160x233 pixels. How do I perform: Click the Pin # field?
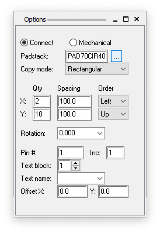tap(70, 153)
